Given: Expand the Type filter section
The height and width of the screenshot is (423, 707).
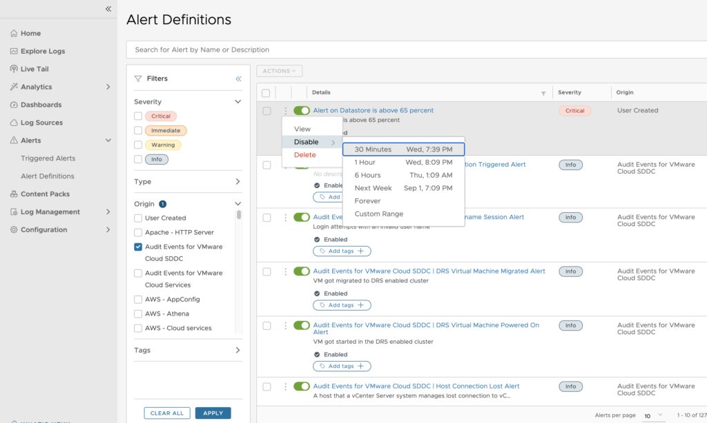Looking at the screenshot, I should point(238,182).
